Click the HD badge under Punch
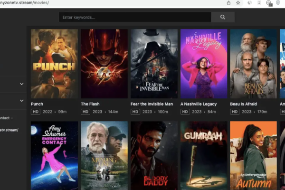The width and height of the screenshot is (285, 190). [x=36, y=112]
